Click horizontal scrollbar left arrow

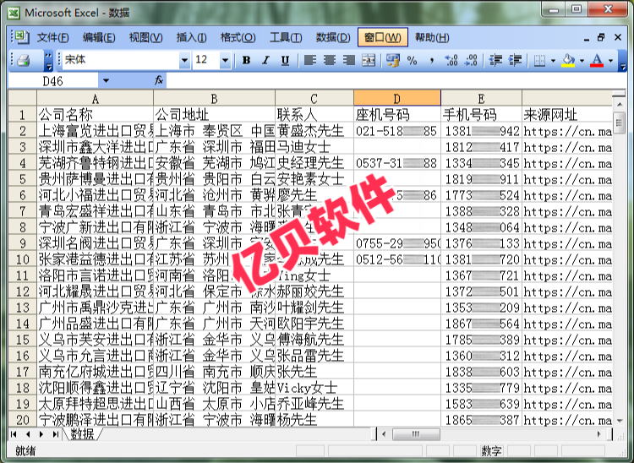(384, 434)
